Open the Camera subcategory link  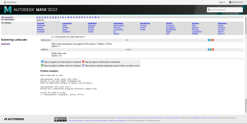(143, 25)
